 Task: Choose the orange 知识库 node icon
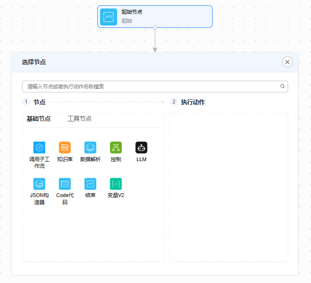click(x=65, y=147)
